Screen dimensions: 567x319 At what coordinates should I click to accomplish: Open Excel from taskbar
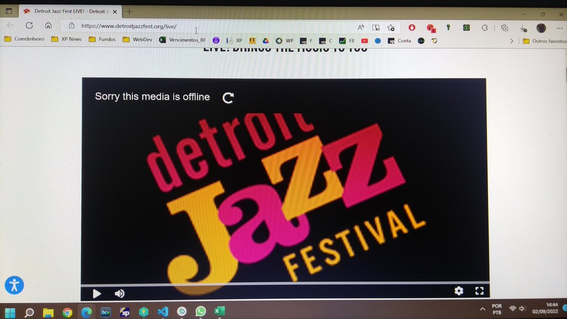(219, 311)
